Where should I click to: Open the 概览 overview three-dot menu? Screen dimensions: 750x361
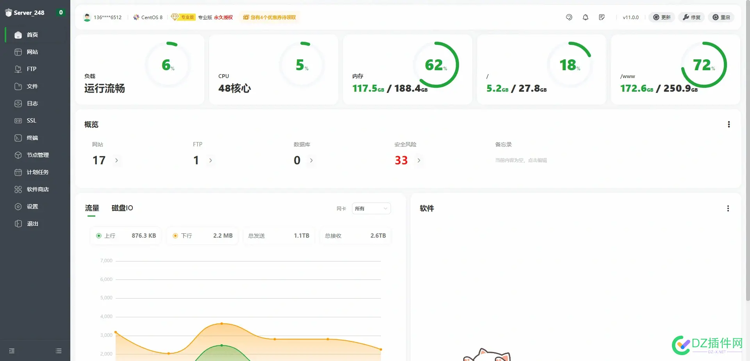point(729,124)
